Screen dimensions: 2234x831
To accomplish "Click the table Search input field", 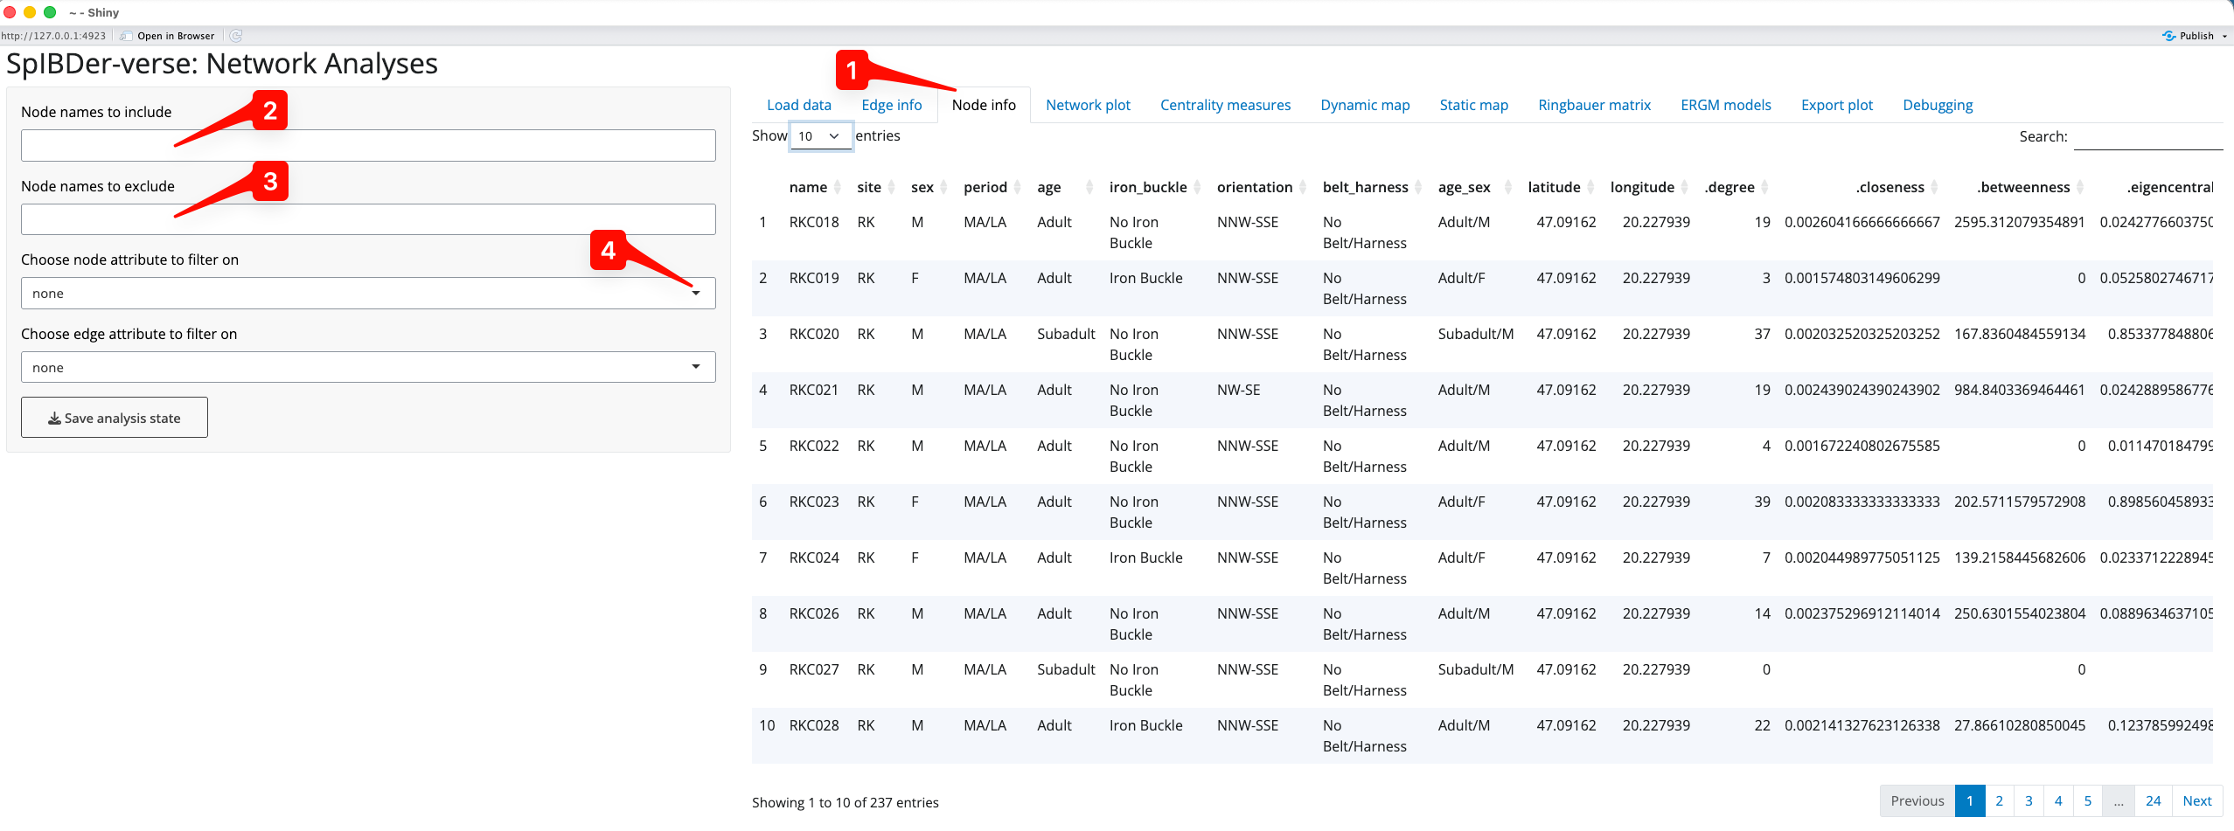I will (x=2147, y=137).
